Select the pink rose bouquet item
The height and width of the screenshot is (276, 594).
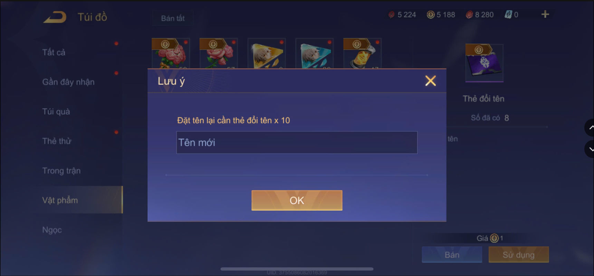click(171, 53)
